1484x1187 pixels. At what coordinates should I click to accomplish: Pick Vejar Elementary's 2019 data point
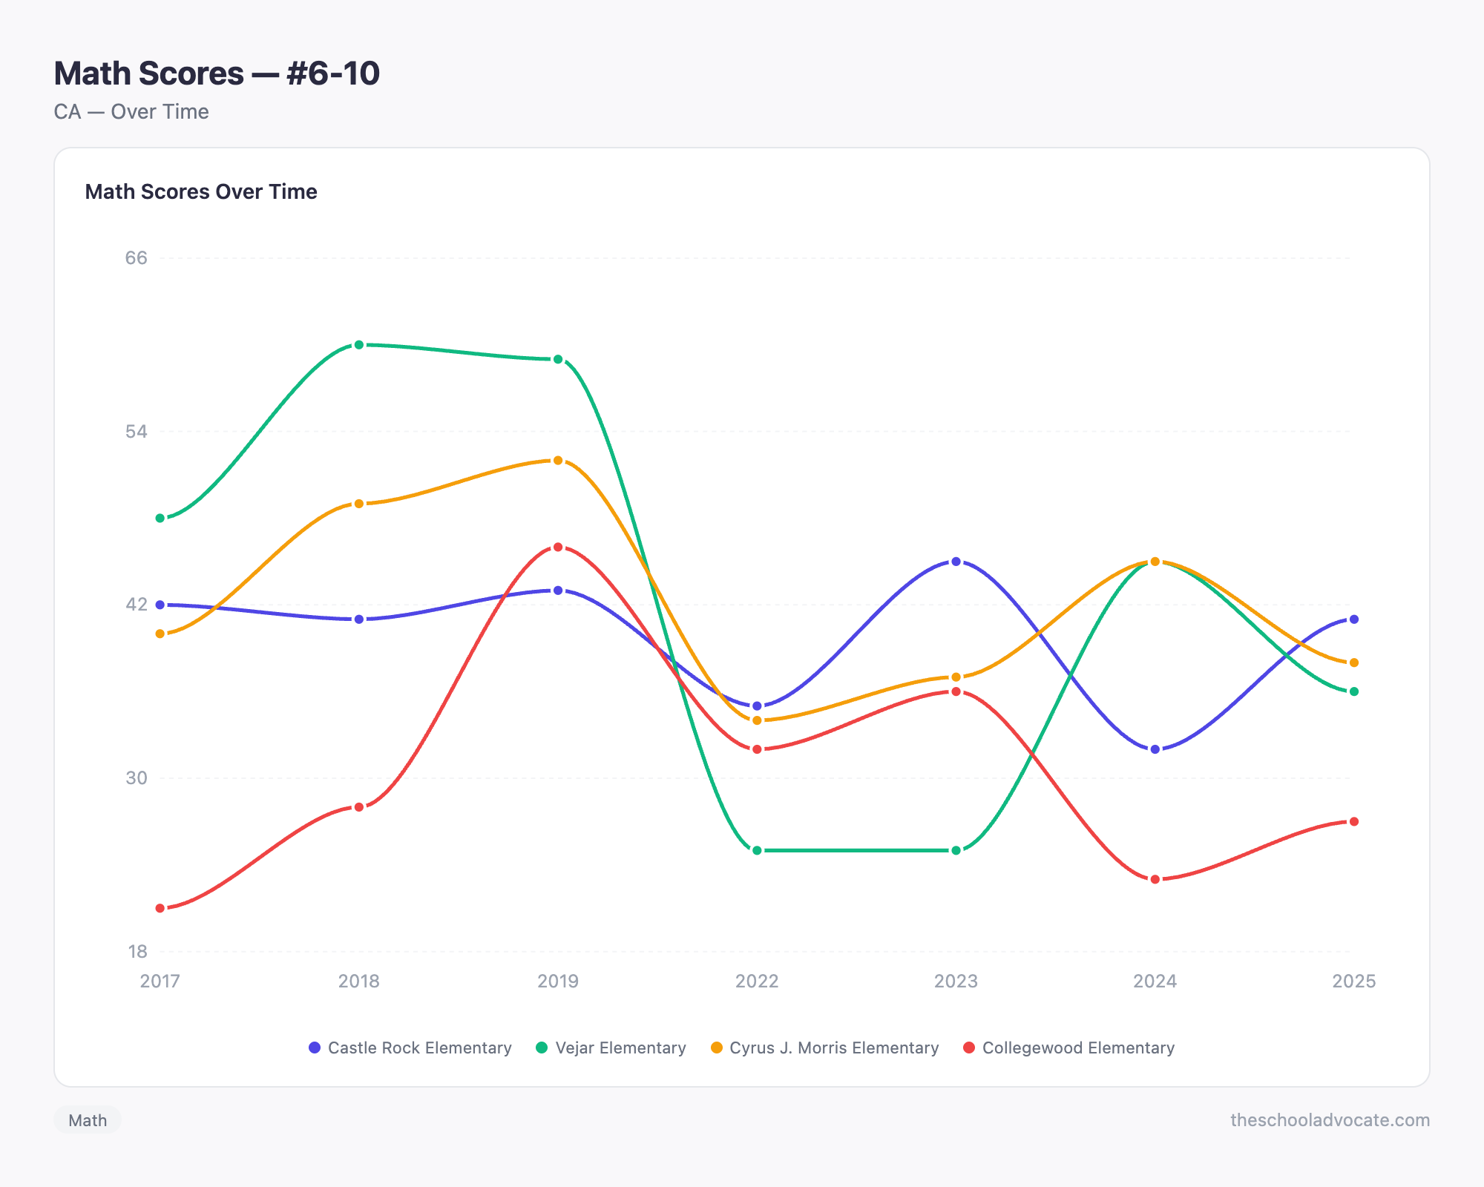coord(558,359)
